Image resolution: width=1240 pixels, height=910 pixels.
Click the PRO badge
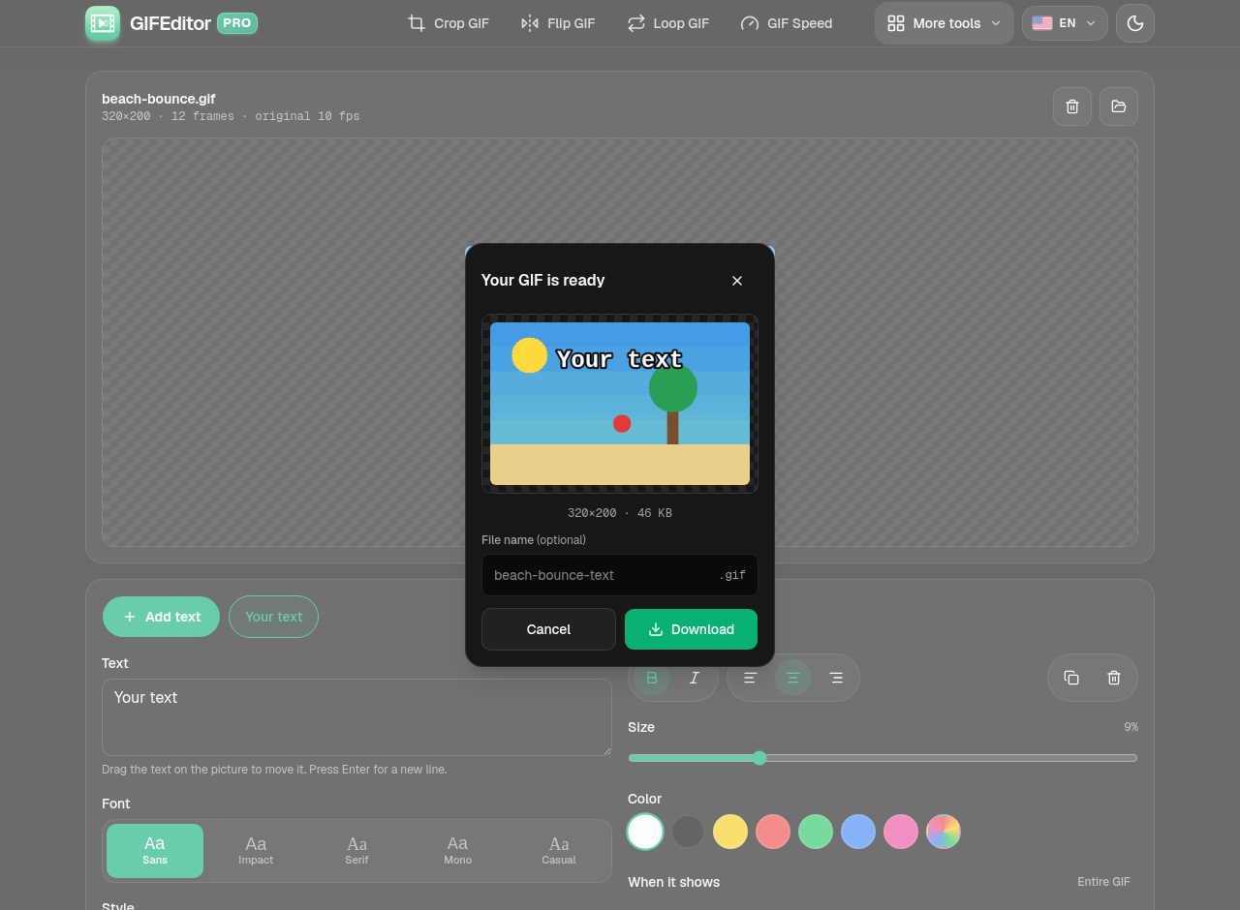point(237,23)
